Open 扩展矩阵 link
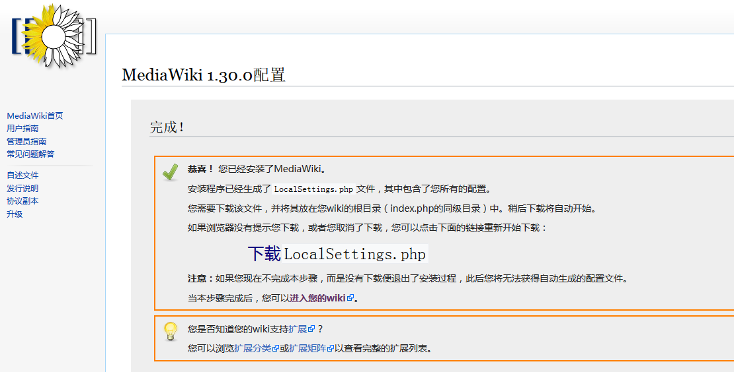 307,349
